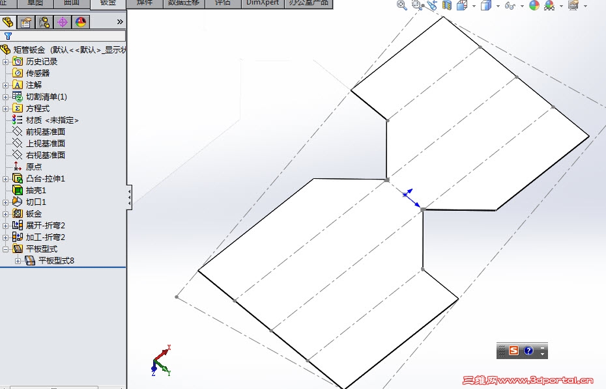
Task: Select the 凸台-拉伸1 feature
Action: click(45, 179)
